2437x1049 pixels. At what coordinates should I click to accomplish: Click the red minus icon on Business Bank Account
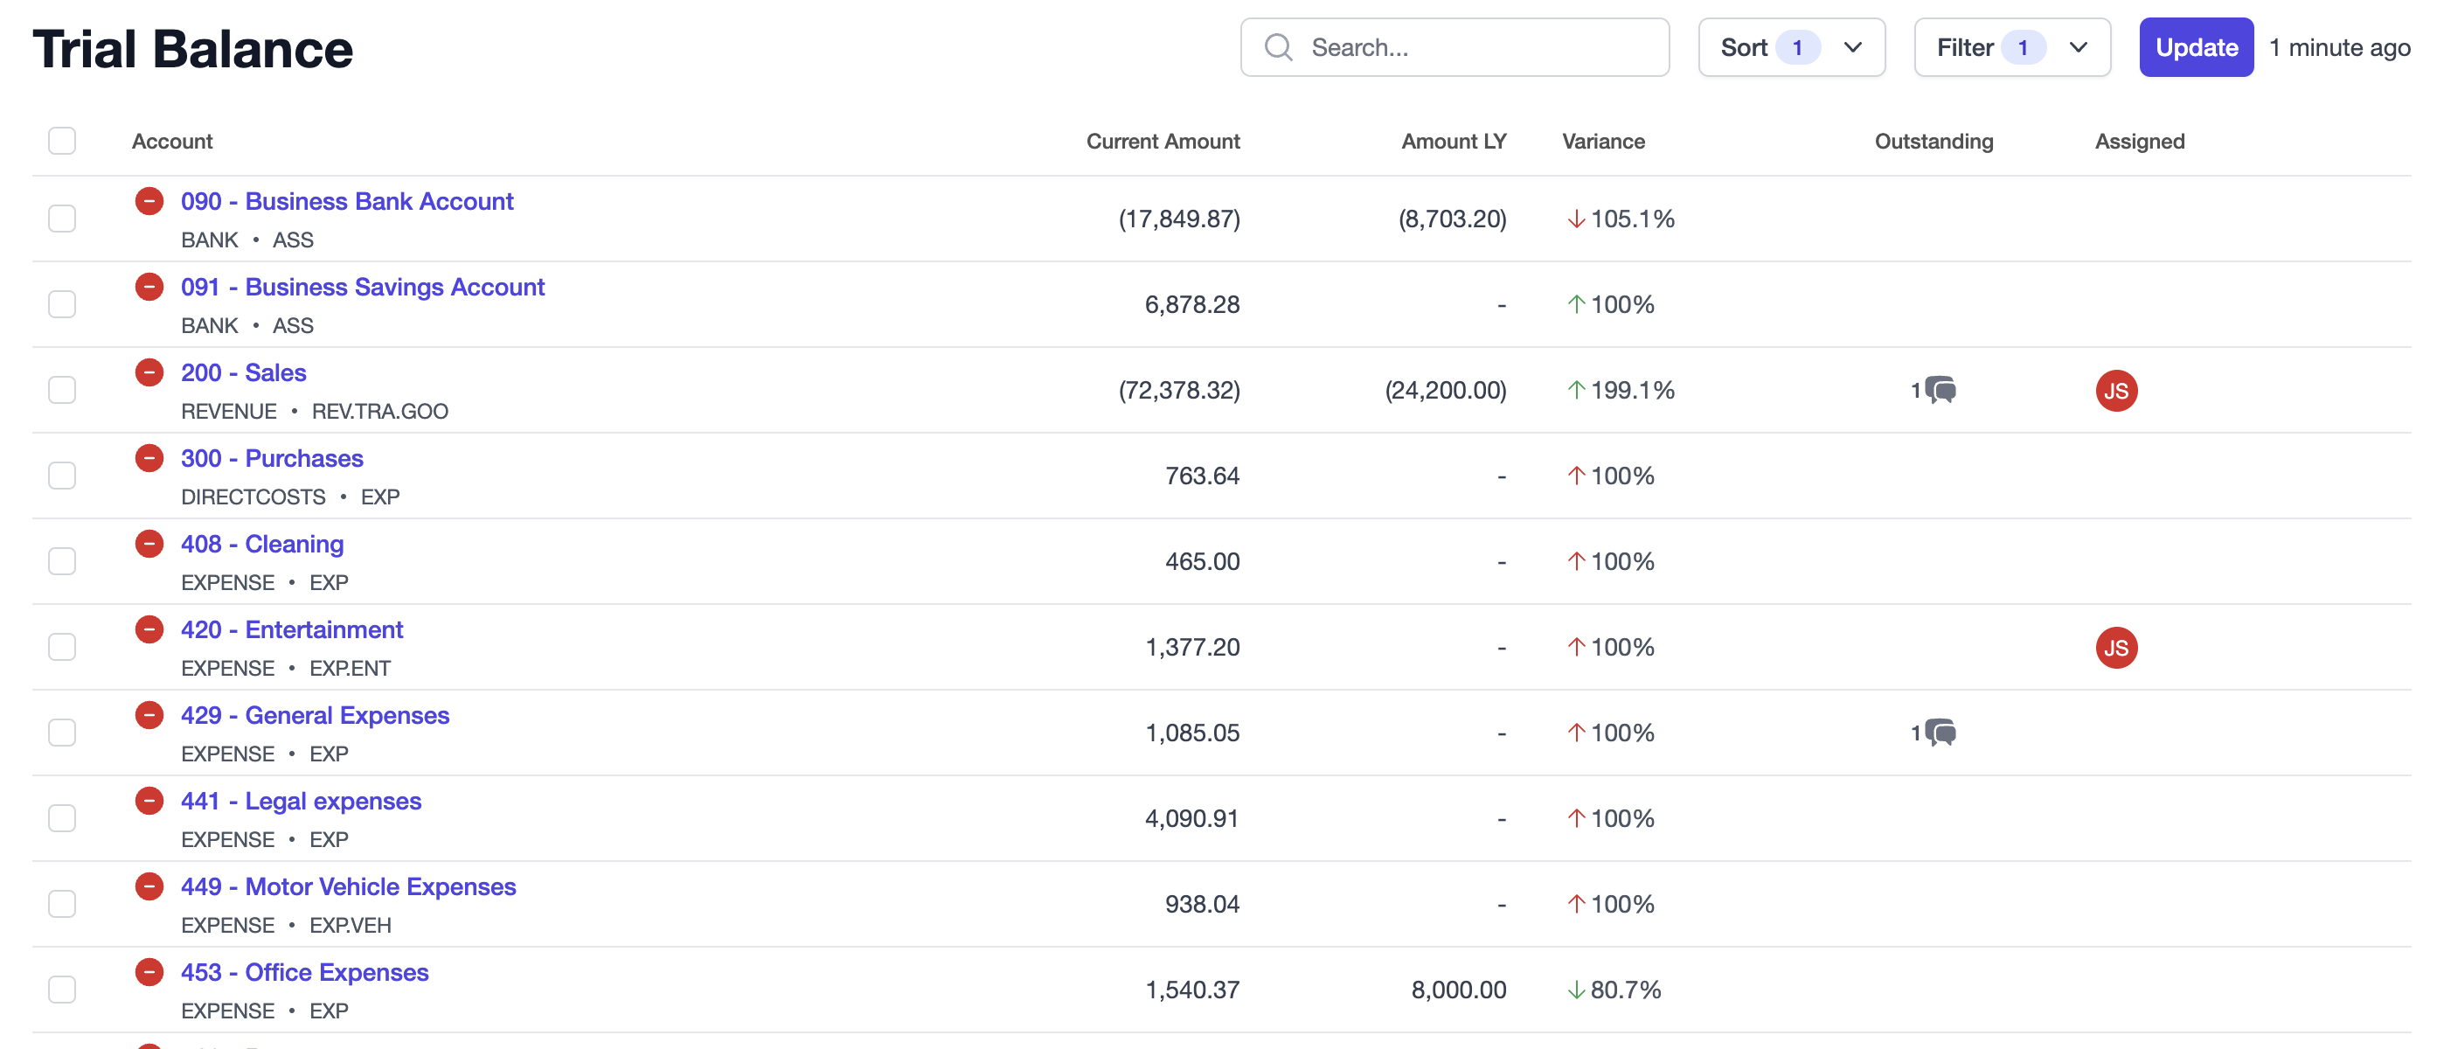click(149, 200)
